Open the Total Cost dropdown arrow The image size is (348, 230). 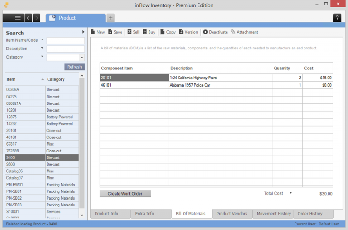(x=291, y=193)
